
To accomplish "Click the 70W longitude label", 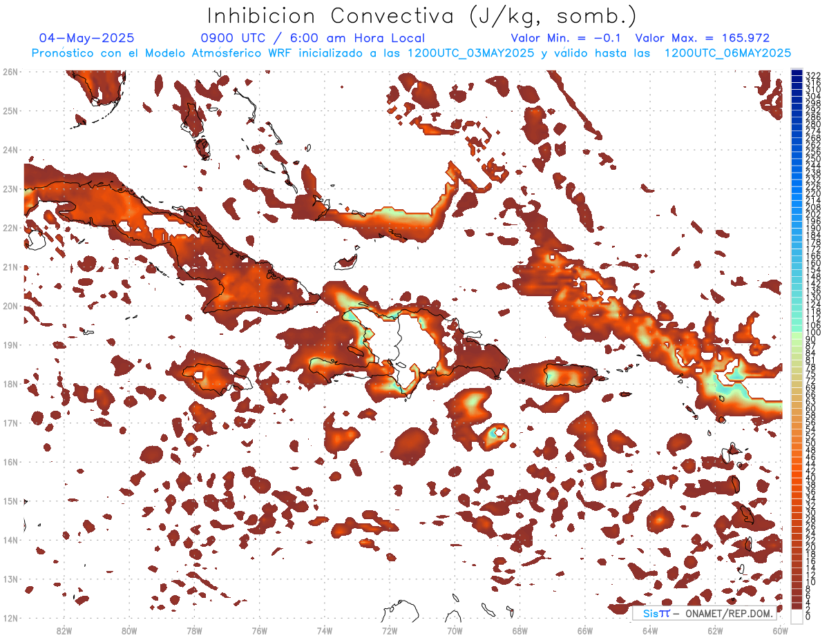I will pos(455,630).
